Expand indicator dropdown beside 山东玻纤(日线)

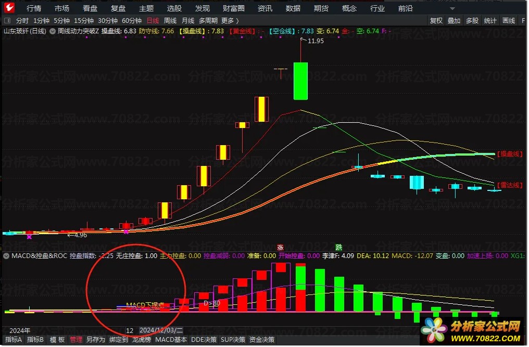point(53,31)
